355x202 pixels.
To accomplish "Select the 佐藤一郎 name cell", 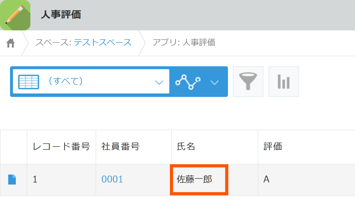I will [195, 180].
